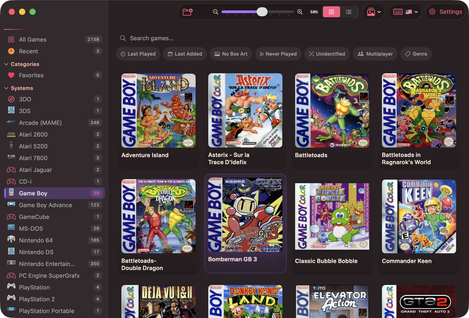Click the Arcade (MAME) logo icon
The height and width of the screenshot is (318, 469).
[x=11, y=122]
